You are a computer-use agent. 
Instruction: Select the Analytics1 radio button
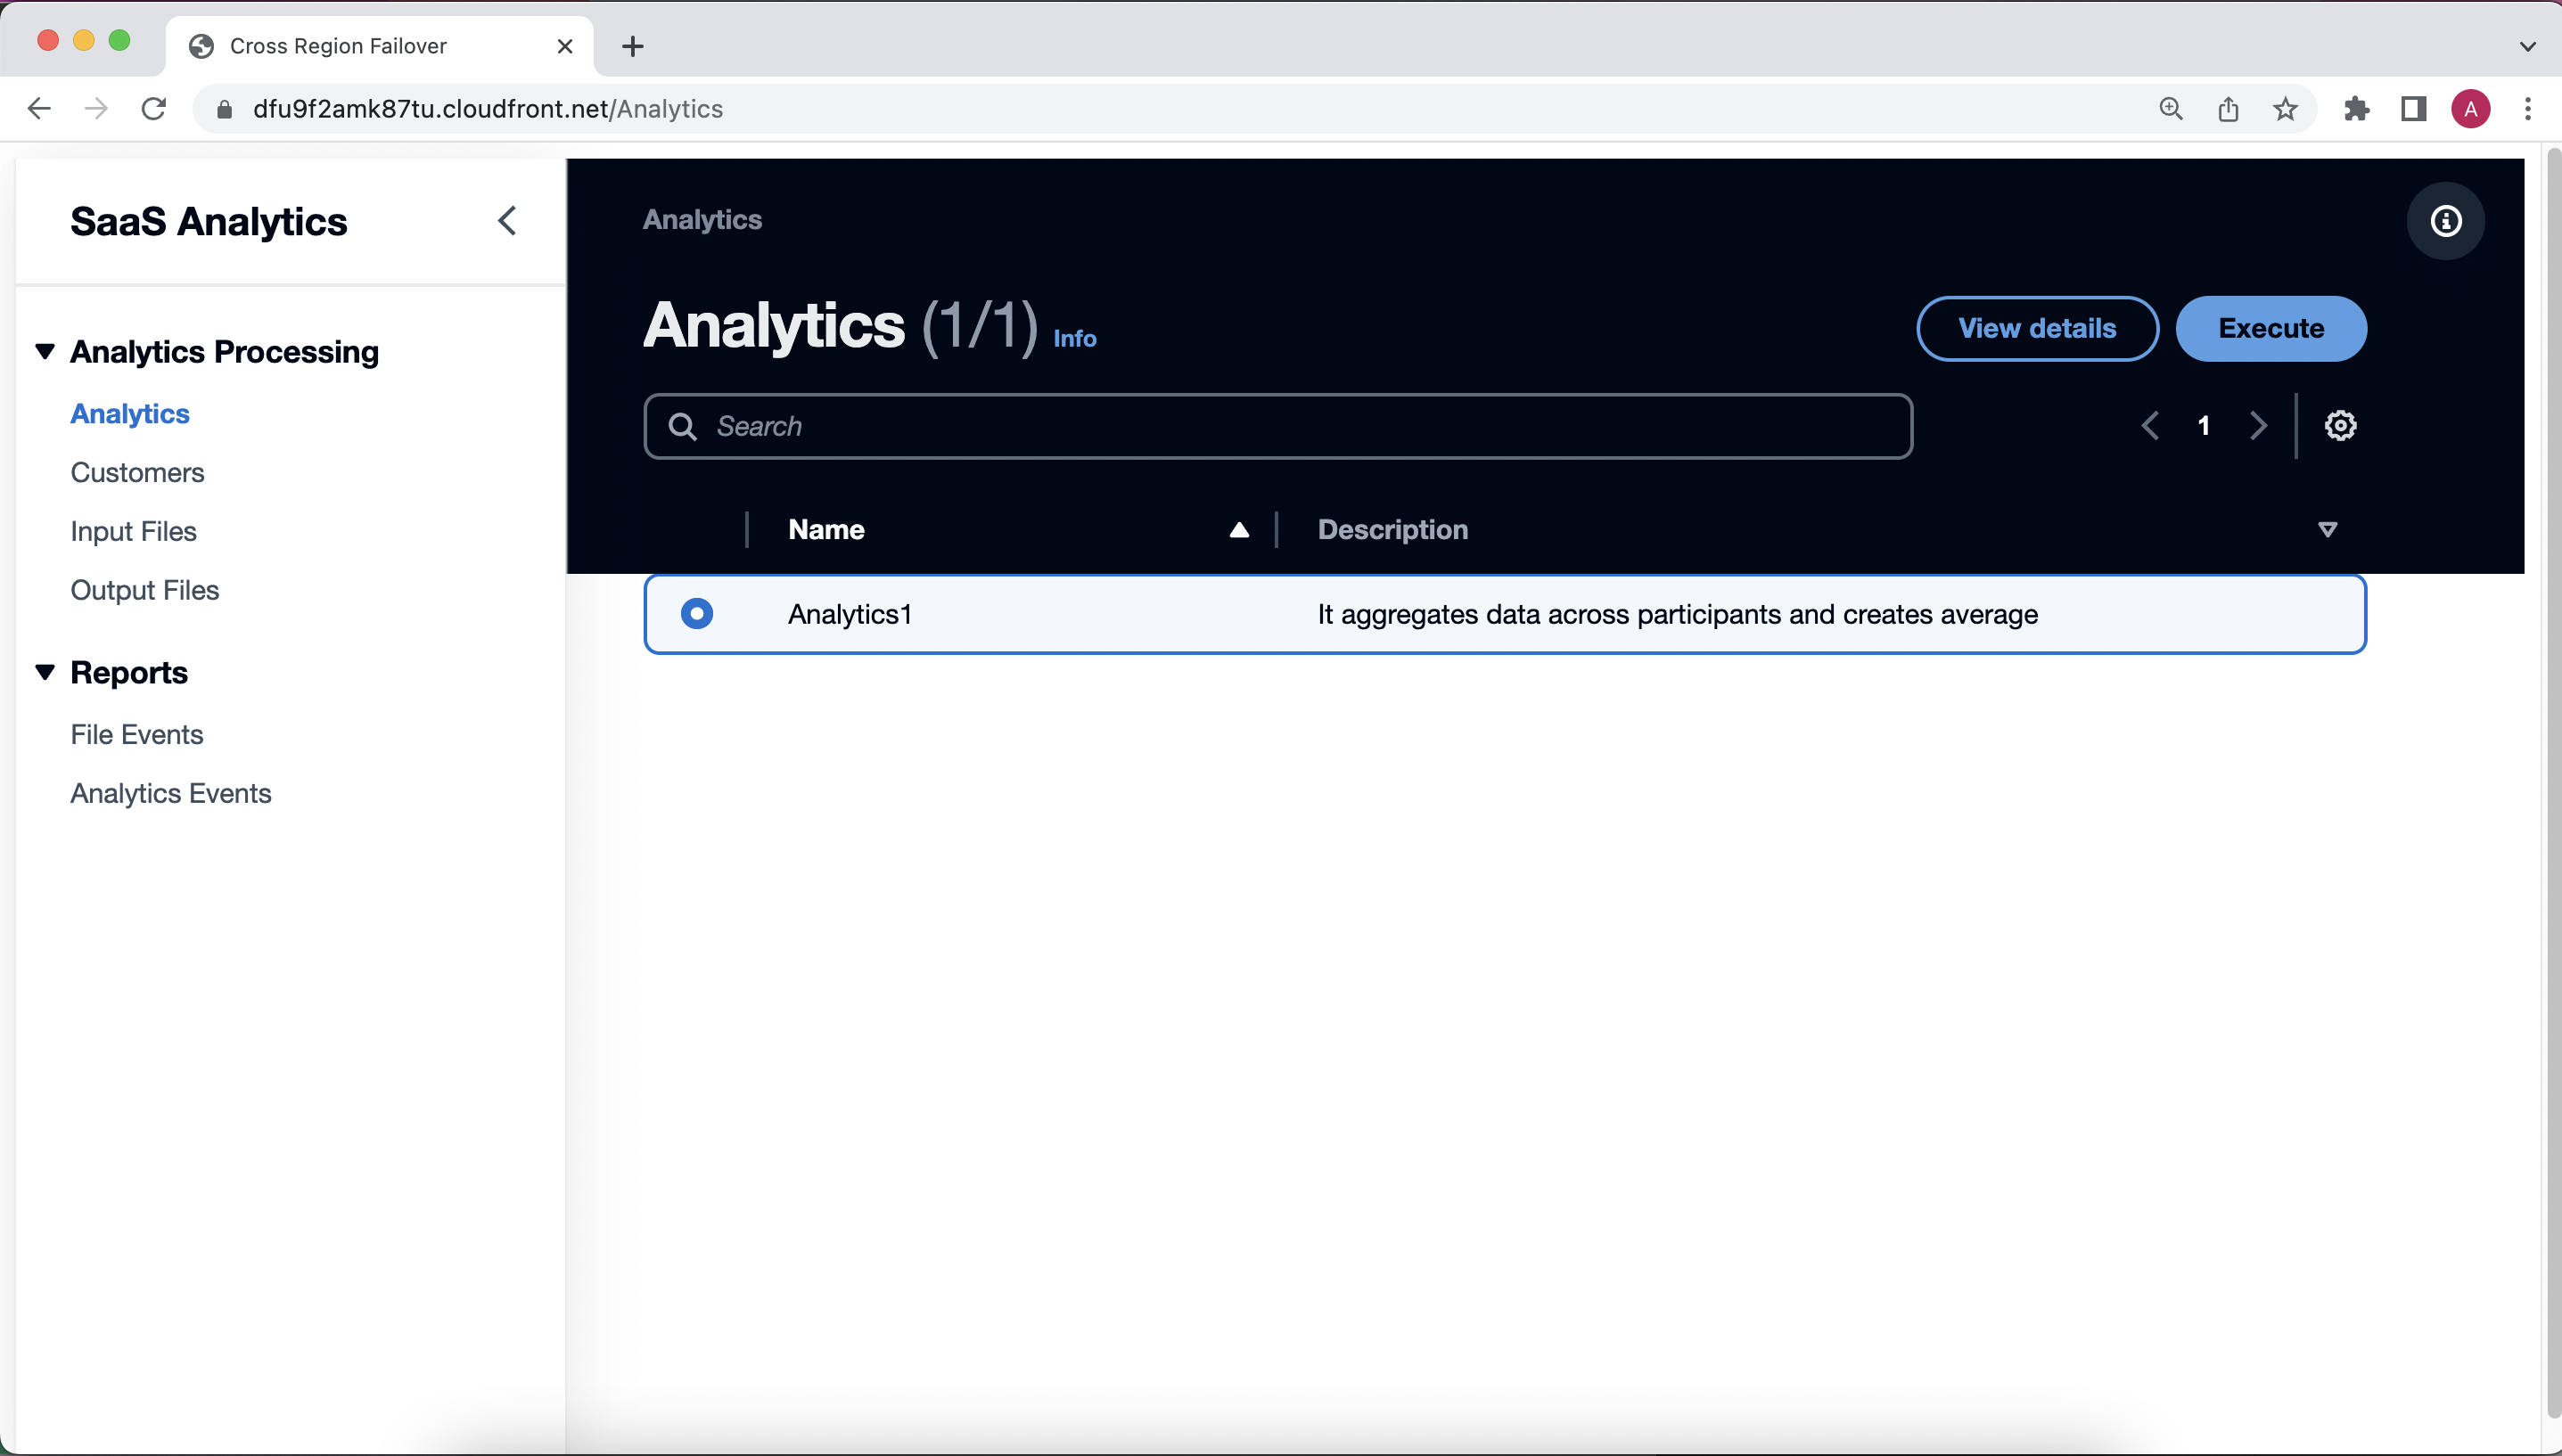696,613
